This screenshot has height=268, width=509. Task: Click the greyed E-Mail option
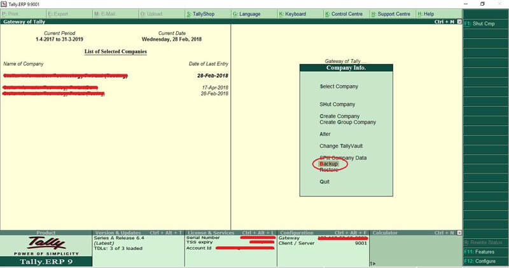(105, 14)
